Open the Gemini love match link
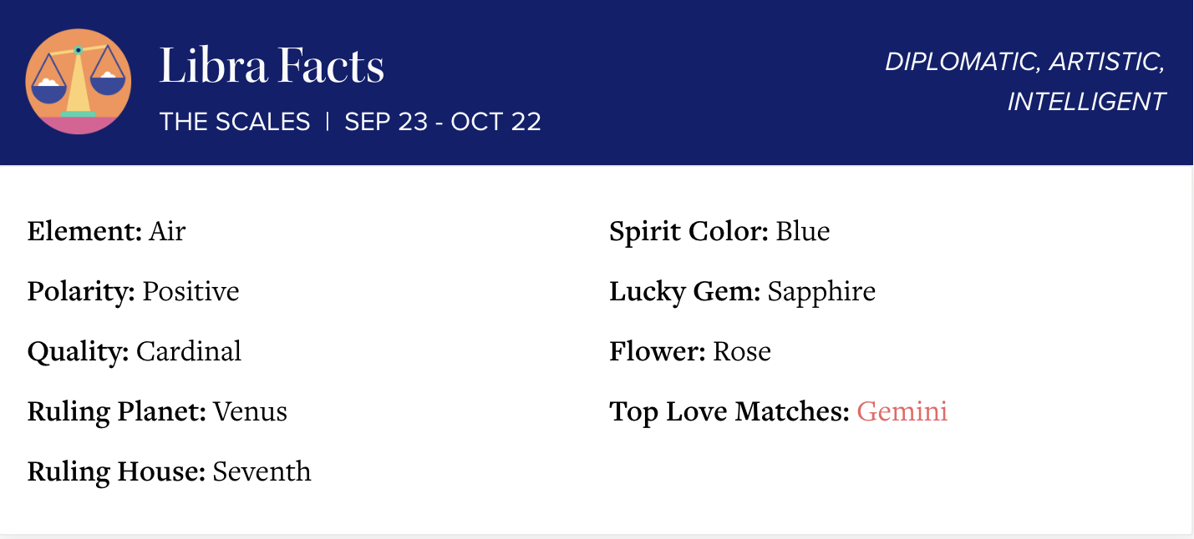The height and width of the screenshot is (539, 1194). [902, 411]
